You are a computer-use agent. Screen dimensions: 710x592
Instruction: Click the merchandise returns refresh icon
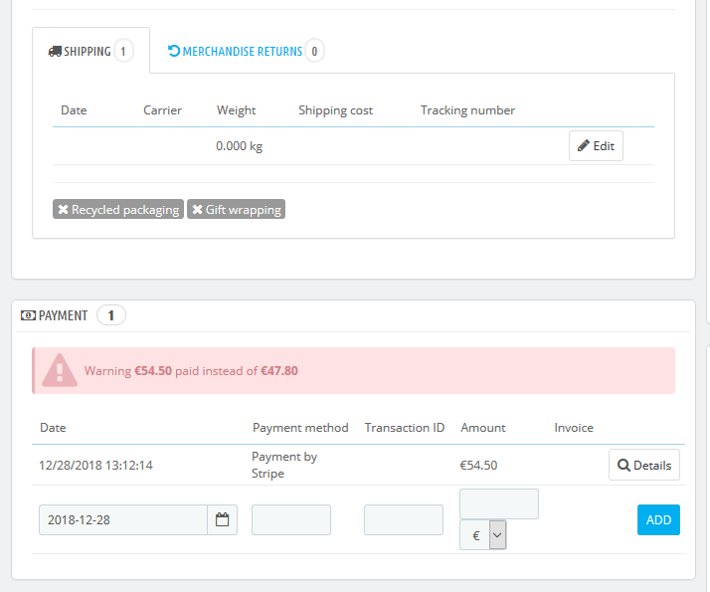click(x=174, y=51)
